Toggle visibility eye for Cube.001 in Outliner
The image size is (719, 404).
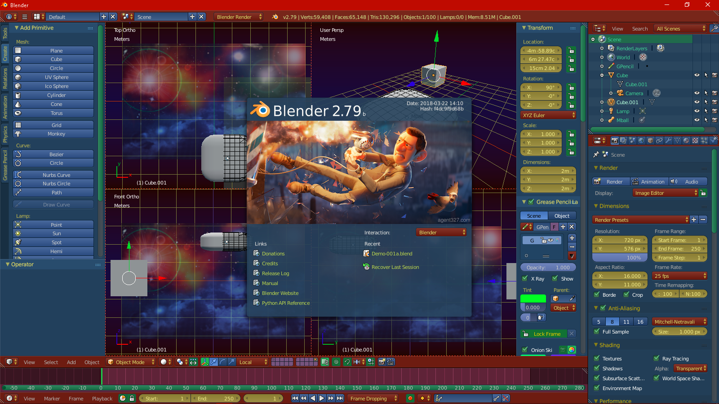click(697, 102)
